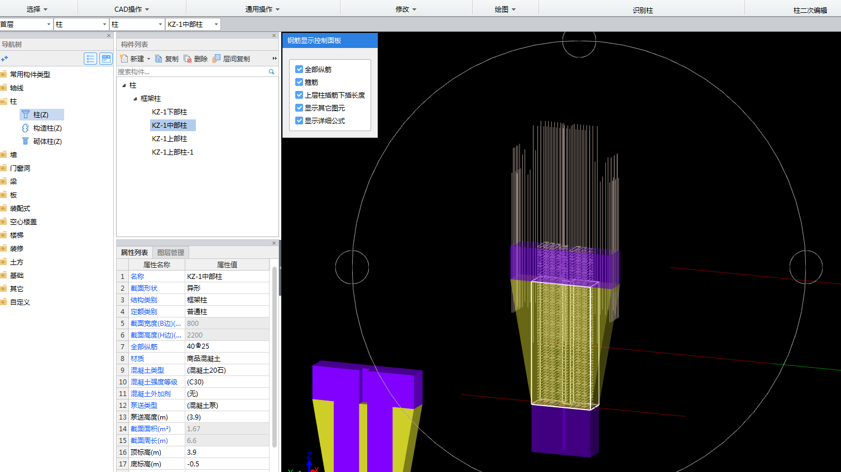Collapse the 框架柱 node
841x472 pixels.
click(135, 99)
